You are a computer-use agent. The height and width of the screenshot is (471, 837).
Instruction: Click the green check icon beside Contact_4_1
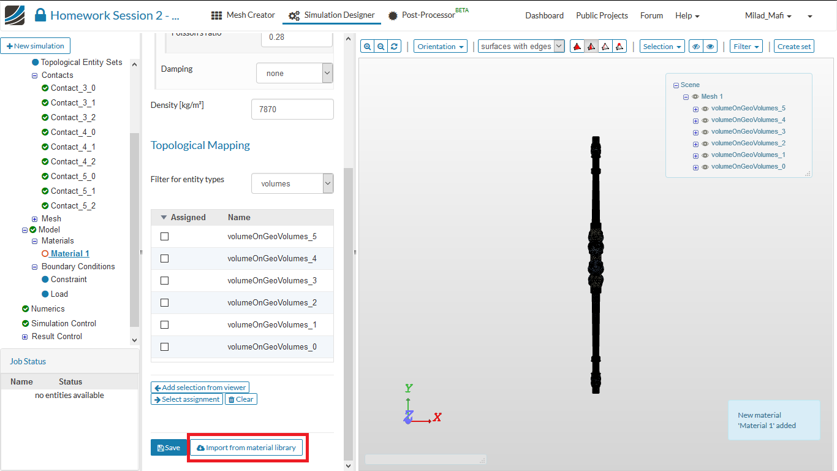click(x=45, y=147)
